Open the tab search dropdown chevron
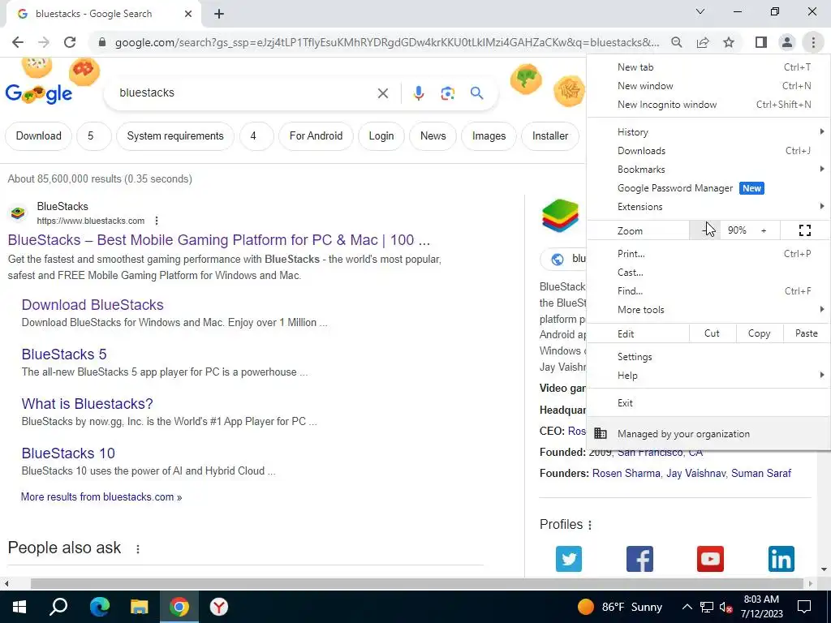This screenshot has height=623, width=831. click(700, 11)
